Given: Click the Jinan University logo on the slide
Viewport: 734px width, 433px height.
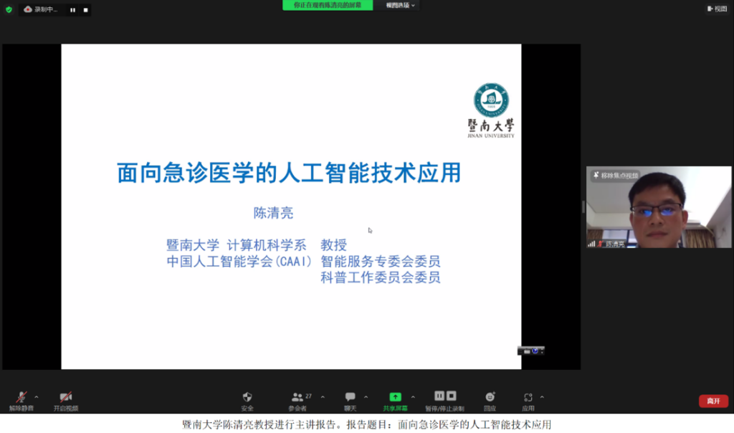Looking at the screenshot, I should [x=491, y=110].
